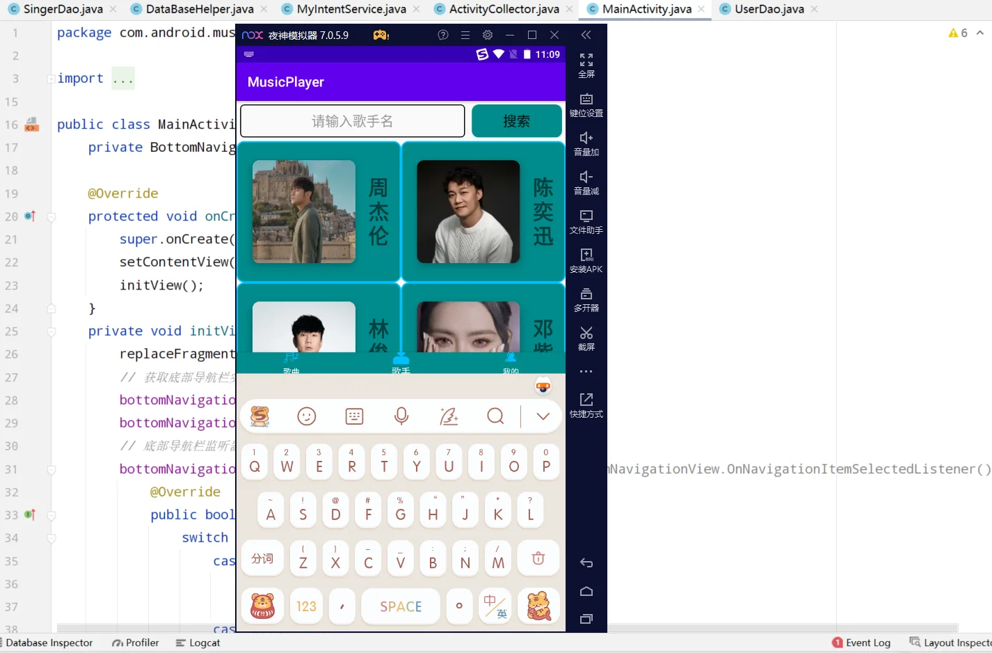
Task: Click the orange gamepad icon in Nox title bar
Action: (381, 35)
